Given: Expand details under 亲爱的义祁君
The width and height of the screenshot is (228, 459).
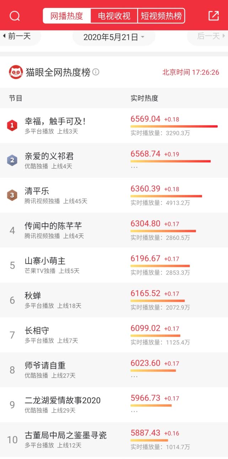Looking at the screenshot, I should 134,167.
